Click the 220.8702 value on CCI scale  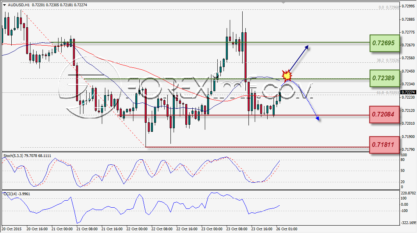click(408, 193)
